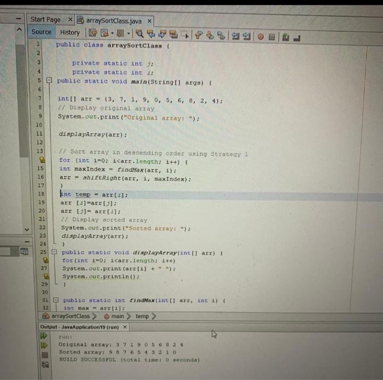Click 'public class arraySortClass' on line 1
383x380 pixels.
(109, 45)
